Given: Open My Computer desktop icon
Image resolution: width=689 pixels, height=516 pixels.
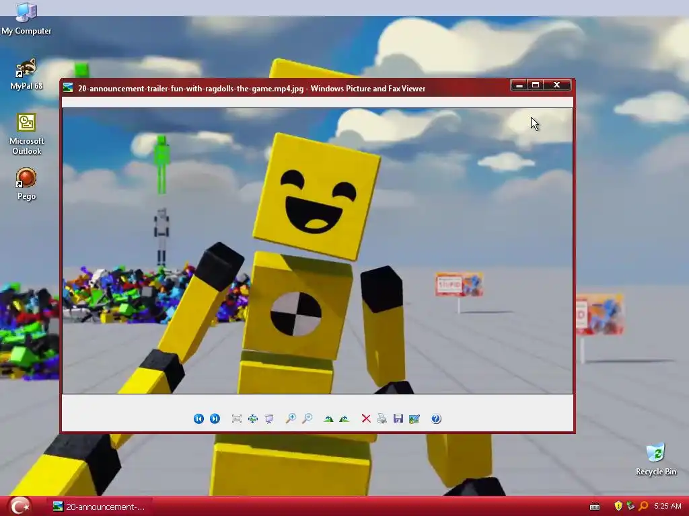Looking at the screenshot, I should tap(26, 18).
